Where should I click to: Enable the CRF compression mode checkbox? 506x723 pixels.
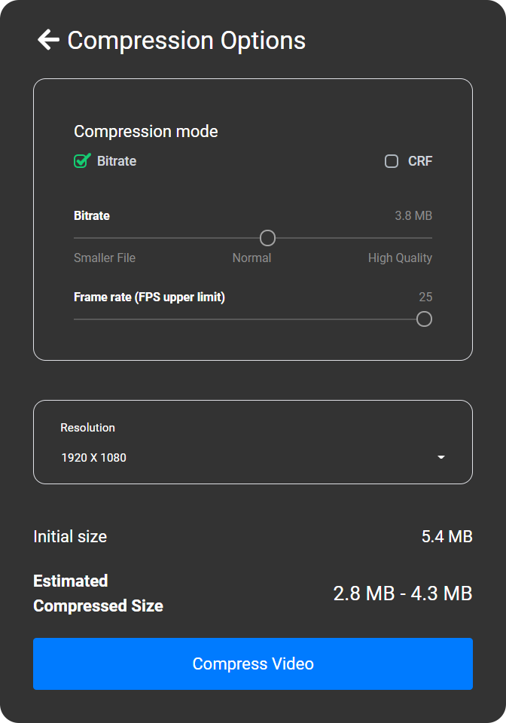392,161
